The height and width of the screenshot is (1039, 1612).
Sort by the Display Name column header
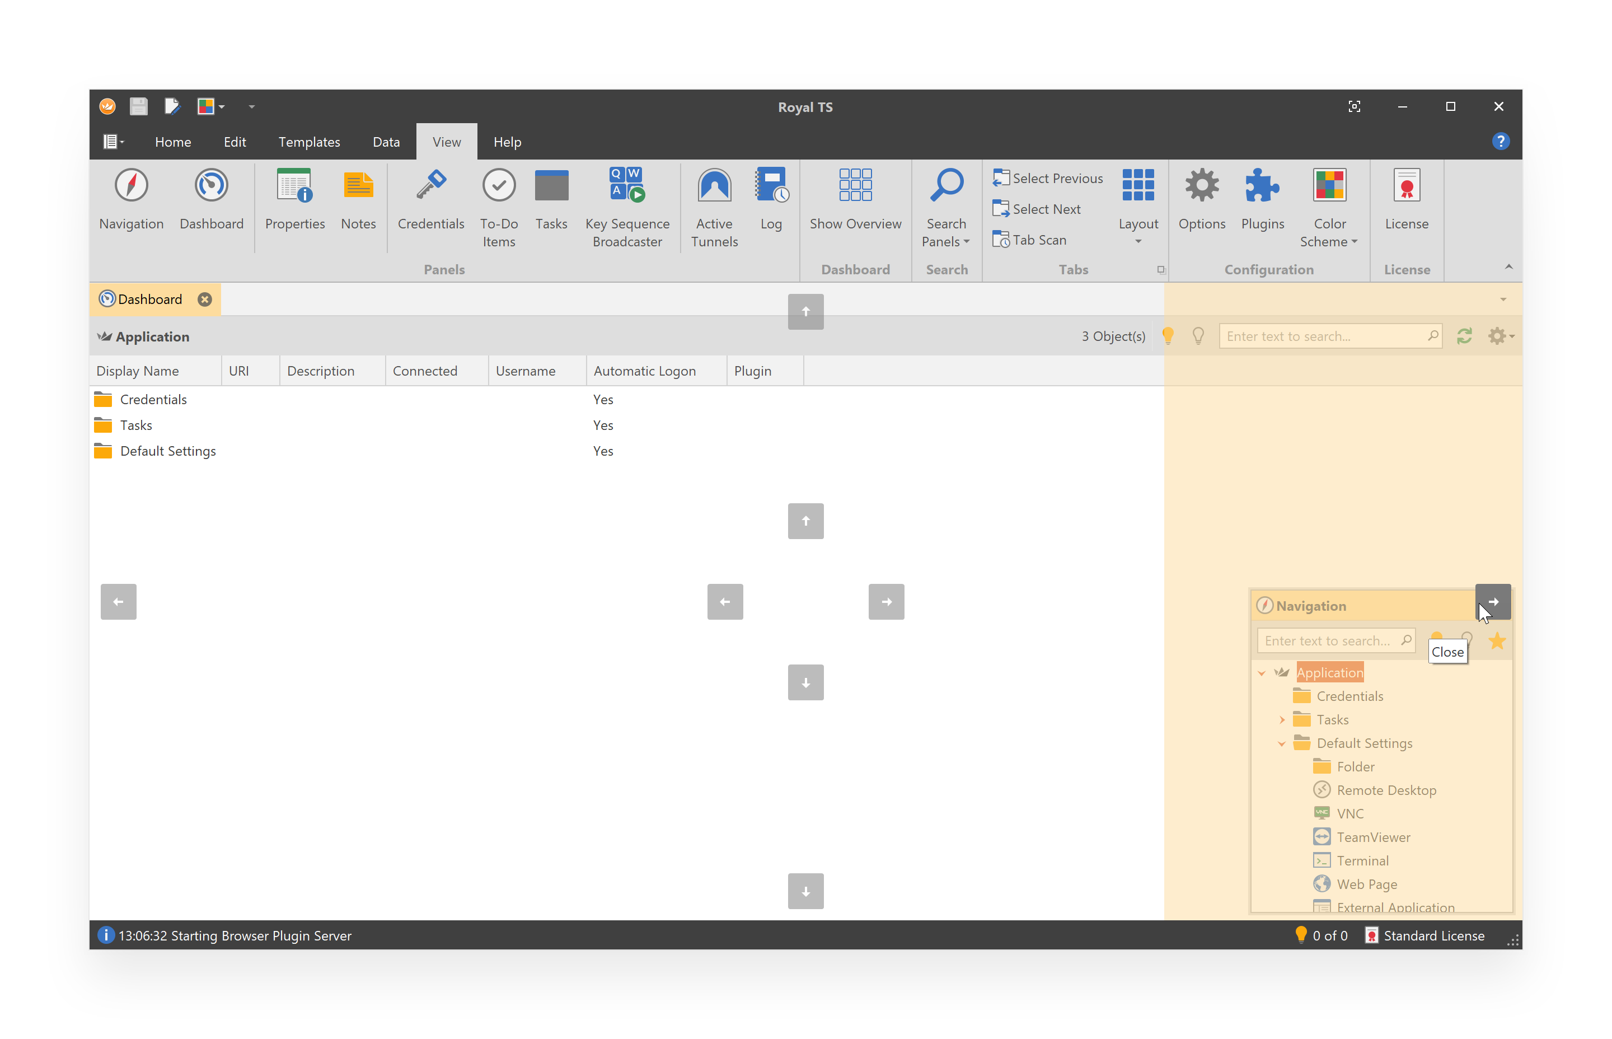pos(155,371)
